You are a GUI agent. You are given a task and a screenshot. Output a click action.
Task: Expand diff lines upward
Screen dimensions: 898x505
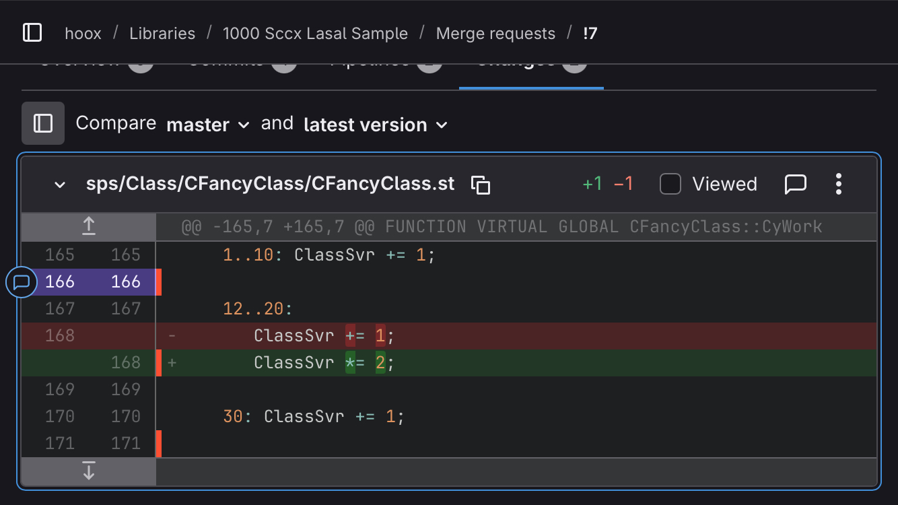click(x=89, y=227)
